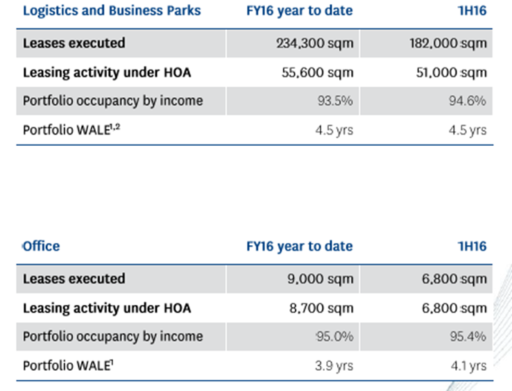Select the 3.9 yrs WALE value
The width and height of the screenshot is (512, 391).
[334, 365]
